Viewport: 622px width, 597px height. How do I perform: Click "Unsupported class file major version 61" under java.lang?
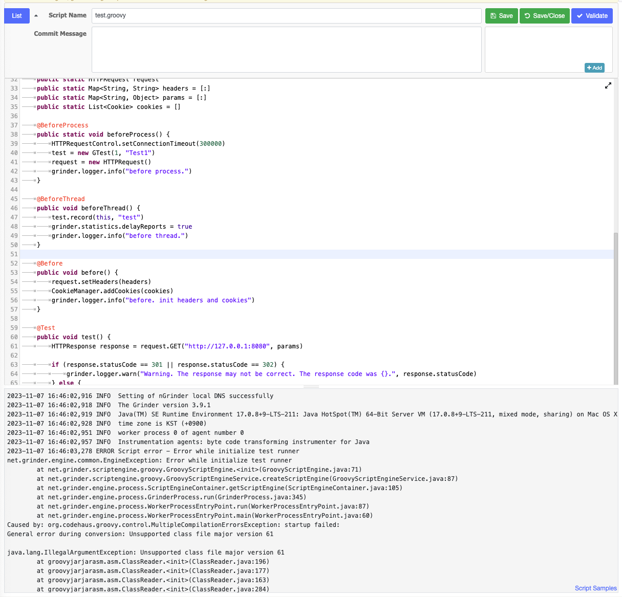coord(212,552)
